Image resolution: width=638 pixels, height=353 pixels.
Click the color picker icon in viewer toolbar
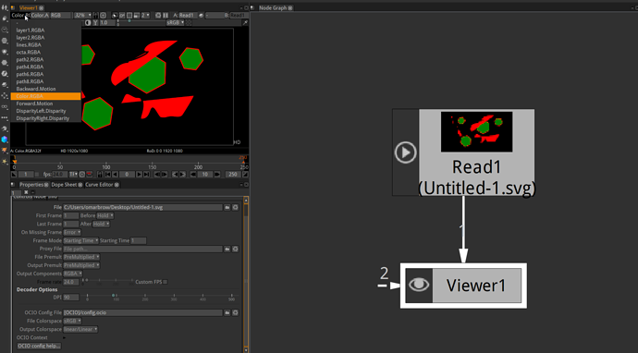tap(245, 23)
